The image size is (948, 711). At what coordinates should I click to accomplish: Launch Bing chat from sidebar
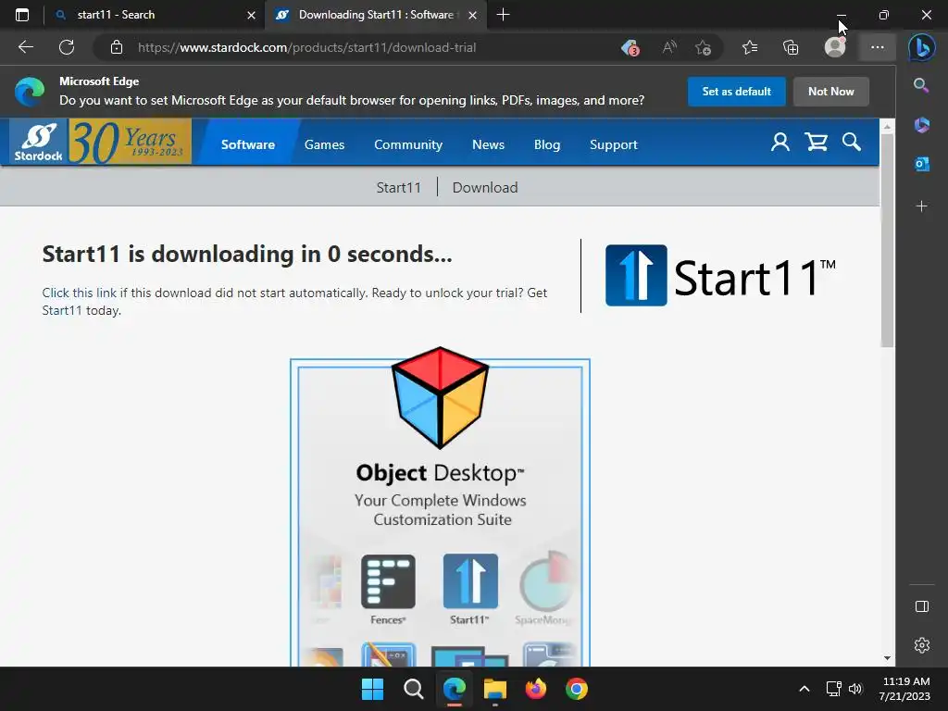click(922, 47)
